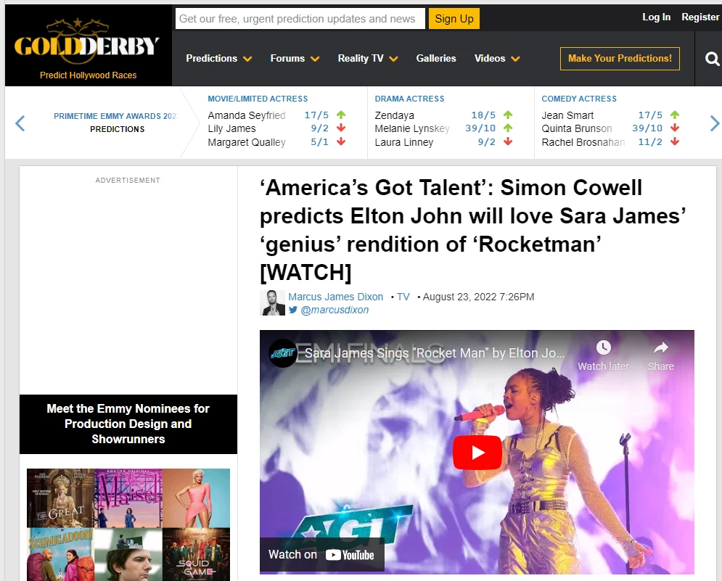Click Watch on YouTube in video
722x581 pixels.
coord(321,555)
